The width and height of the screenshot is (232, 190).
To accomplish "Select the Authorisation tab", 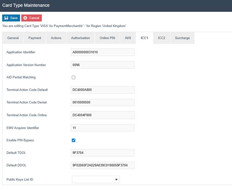I will (x=80, y=38).
